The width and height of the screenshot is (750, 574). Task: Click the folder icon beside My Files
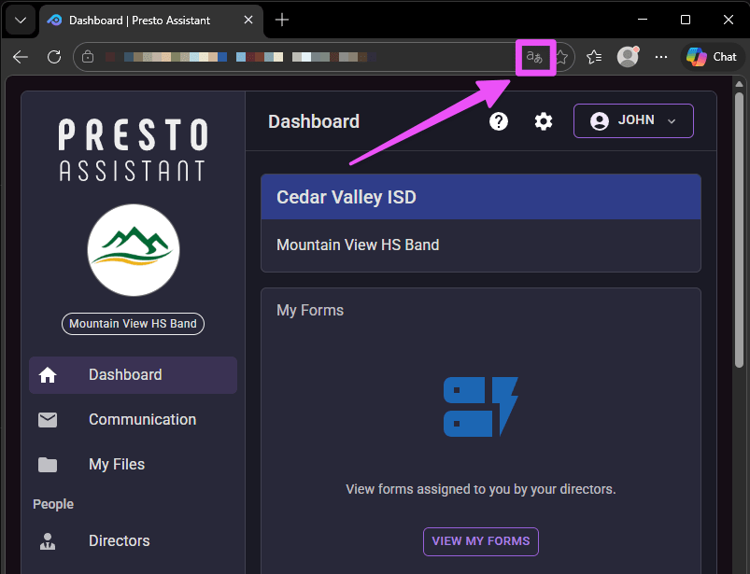(48, 465)
